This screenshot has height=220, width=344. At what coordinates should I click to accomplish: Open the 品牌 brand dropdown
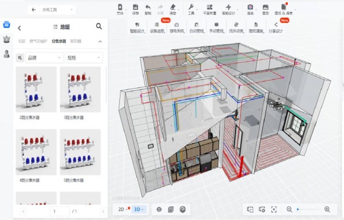44,58
